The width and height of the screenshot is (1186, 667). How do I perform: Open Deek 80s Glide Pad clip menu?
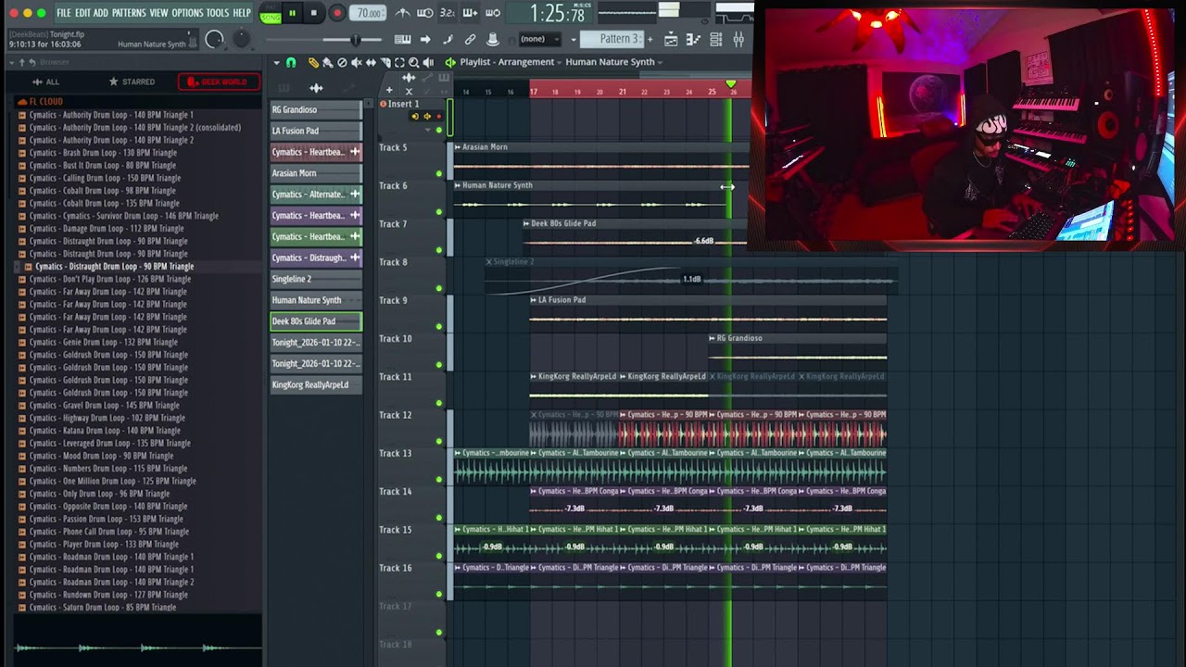[x=526, y=223]
